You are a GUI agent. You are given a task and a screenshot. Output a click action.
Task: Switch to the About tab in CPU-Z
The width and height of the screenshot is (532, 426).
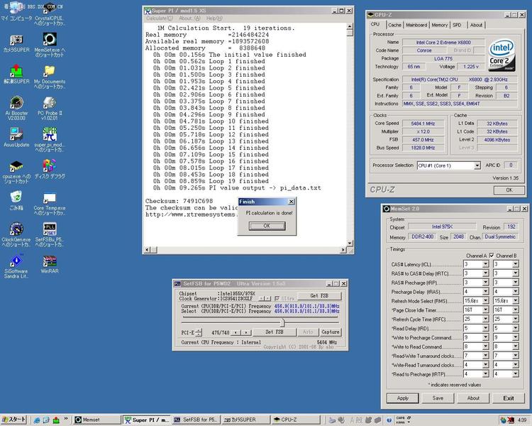pyautogui.click(x=476, y=25)
